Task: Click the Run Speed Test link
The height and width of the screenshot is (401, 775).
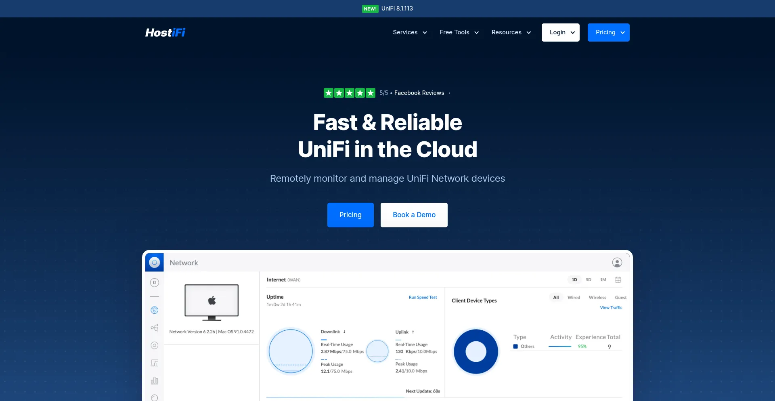Action: coord(423,297)
